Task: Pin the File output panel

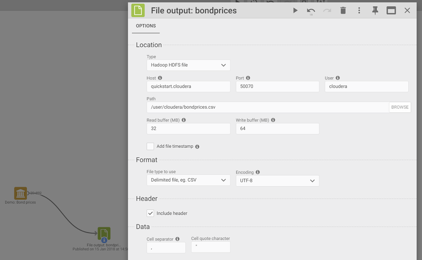Action: 375,10
